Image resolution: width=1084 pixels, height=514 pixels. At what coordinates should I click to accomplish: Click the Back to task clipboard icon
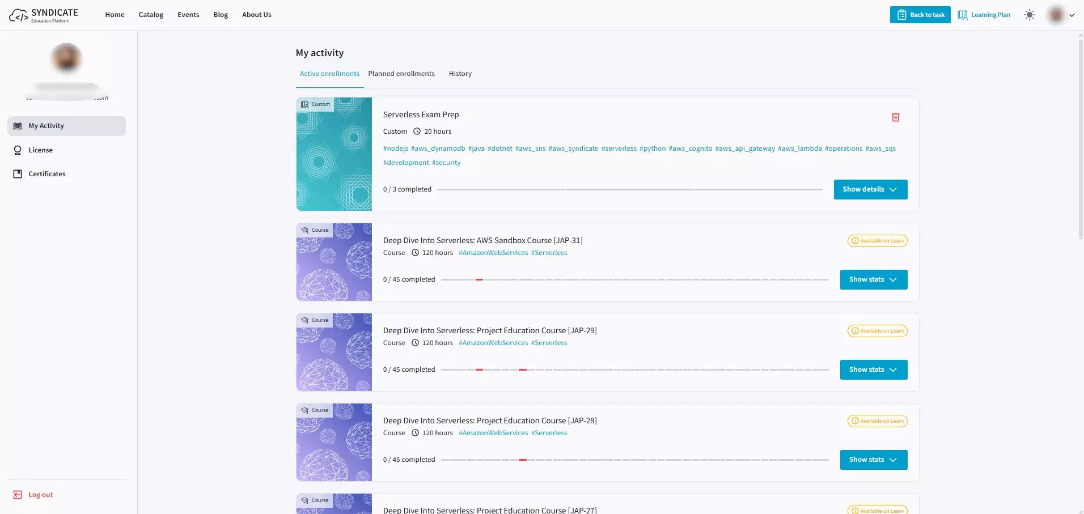tap(901, 15)
